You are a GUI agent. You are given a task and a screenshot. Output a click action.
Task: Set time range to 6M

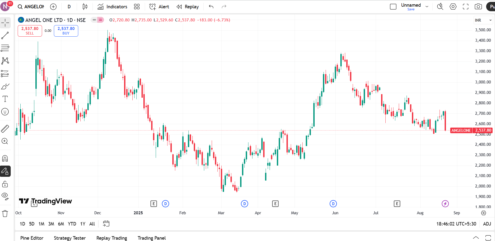pos(61,224)
